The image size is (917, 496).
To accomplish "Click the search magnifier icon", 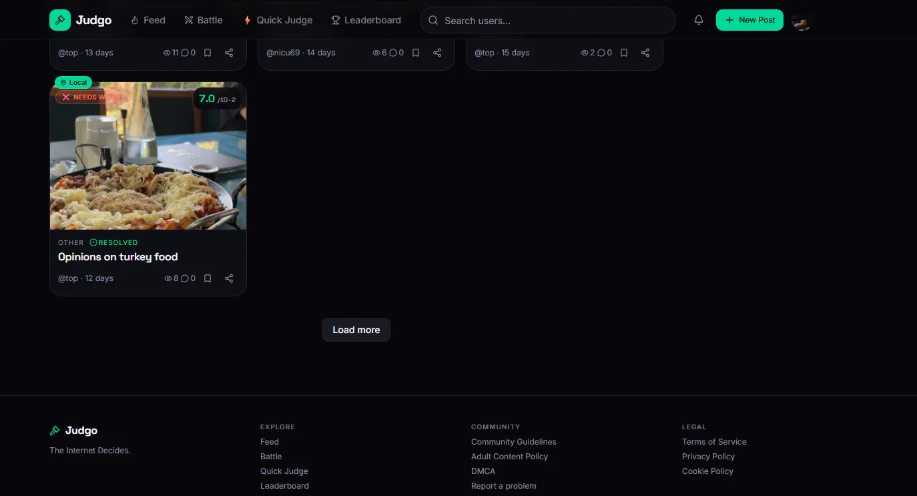I will (x=433, y=21).
